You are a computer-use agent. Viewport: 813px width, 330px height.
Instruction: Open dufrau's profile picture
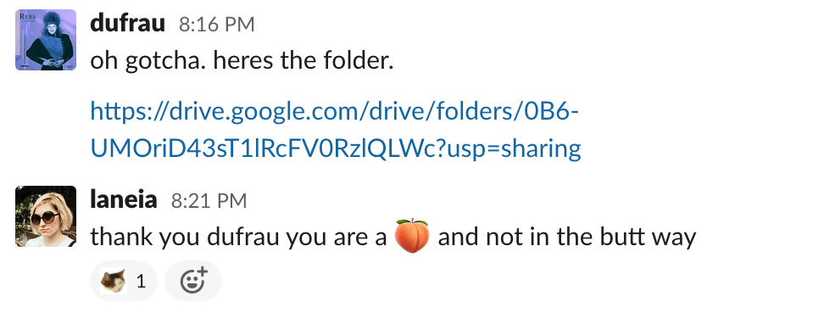46,39
